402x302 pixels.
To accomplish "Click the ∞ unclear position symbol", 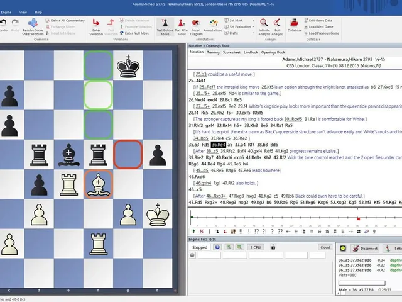I will click(320, 232).
